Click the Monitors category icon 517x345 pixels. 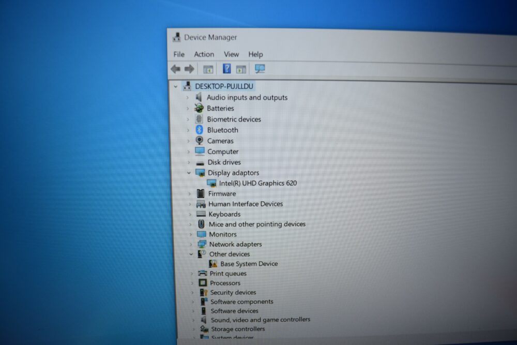coord(202,234)
